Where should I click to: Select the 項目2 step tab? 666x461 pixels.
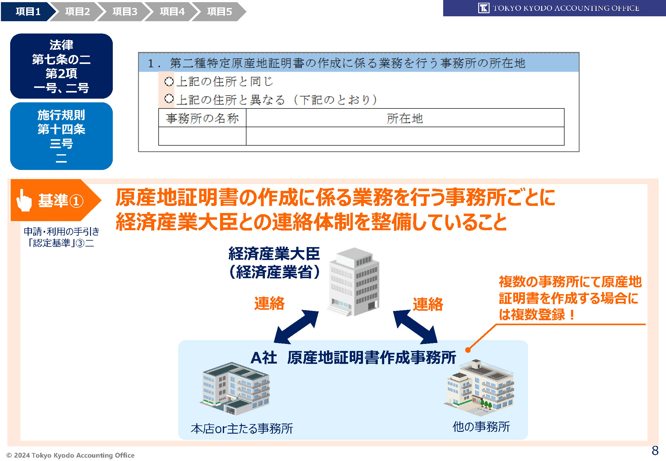tap(77, 12)
